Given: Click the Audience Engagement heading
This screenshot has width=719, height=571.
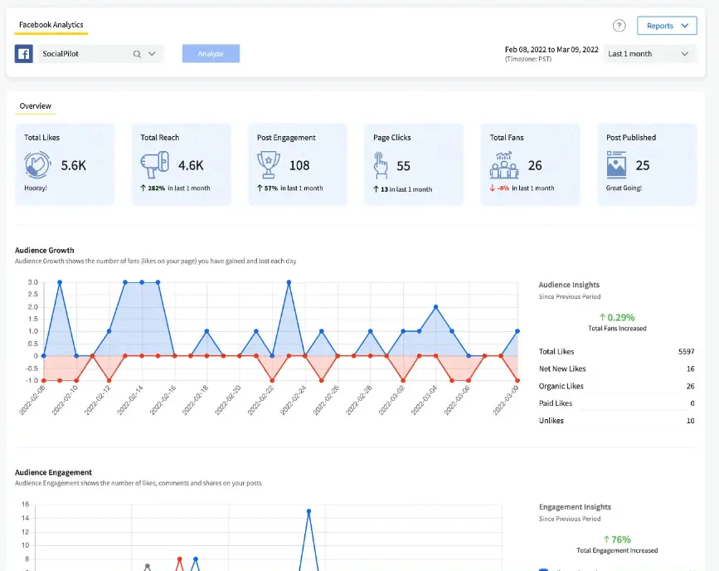Looking at the screenshot, I should coord(53,472).
